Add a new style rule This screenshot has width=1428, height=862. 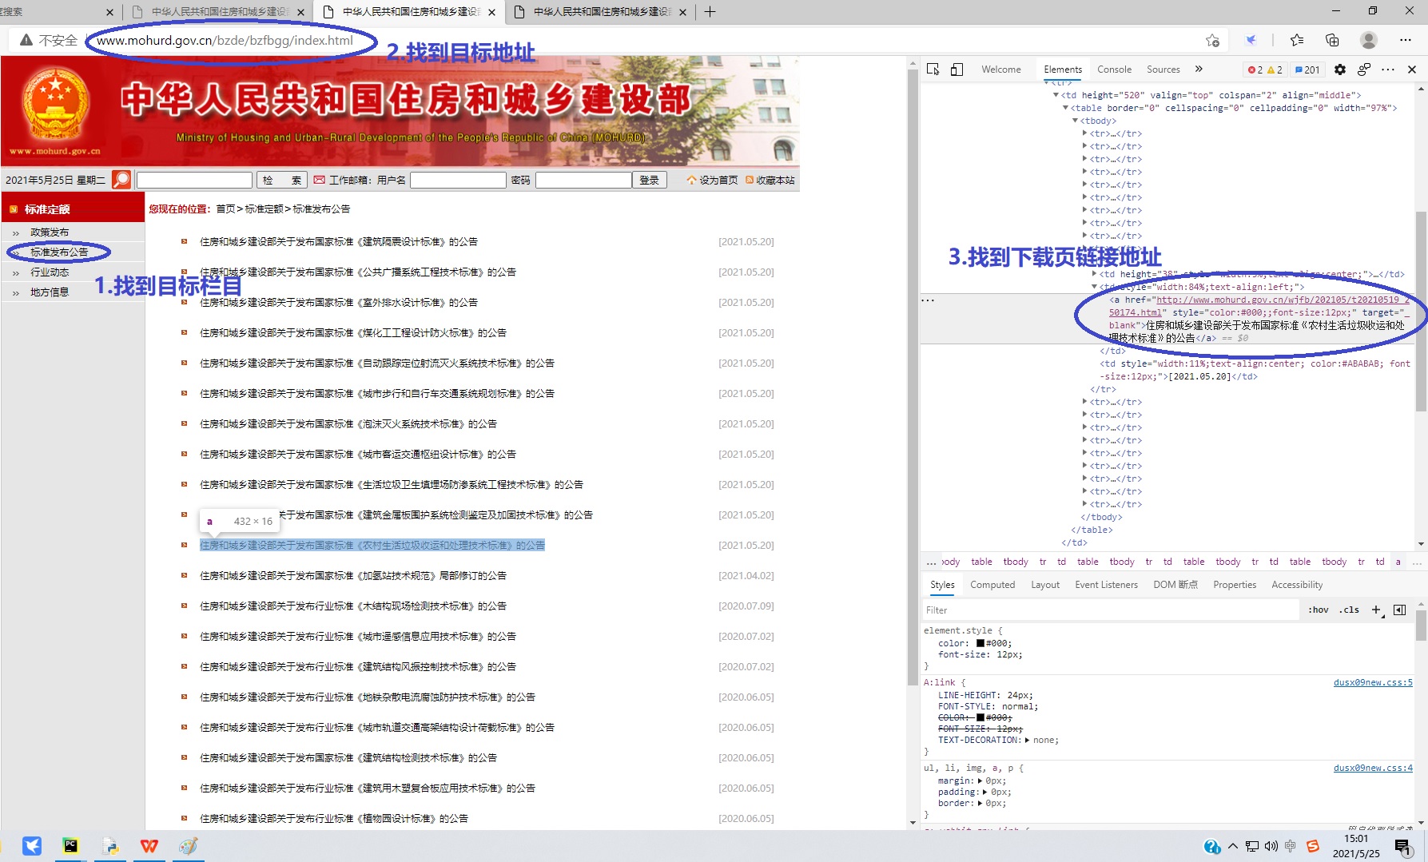pyautogui.click(x=1376, y=610)
